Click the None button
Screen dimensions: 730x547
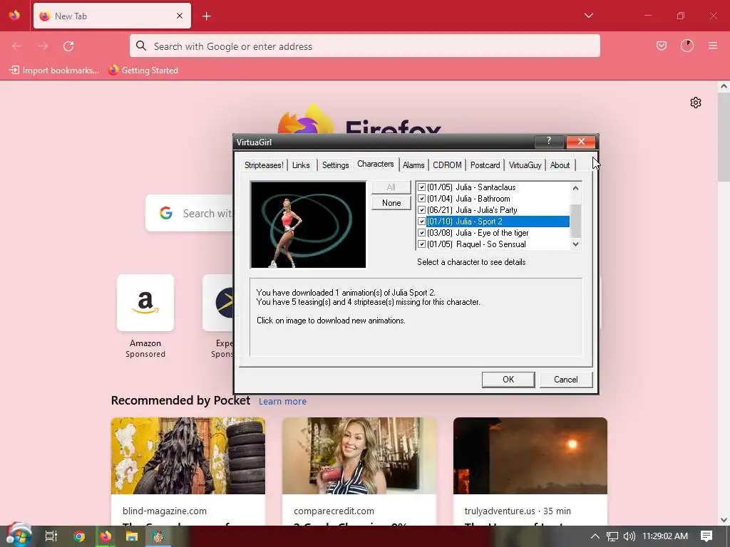point(391,203)
